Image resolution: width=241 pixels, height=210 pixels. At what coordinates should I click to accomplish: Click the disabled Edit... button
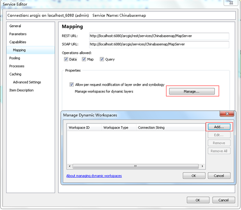tap(219, 135)
